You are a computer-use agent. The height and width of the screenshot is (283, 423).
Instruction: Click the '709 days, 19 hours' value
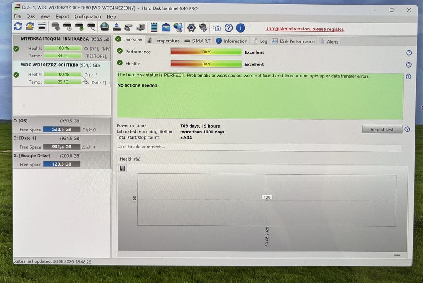pos(200,126)
